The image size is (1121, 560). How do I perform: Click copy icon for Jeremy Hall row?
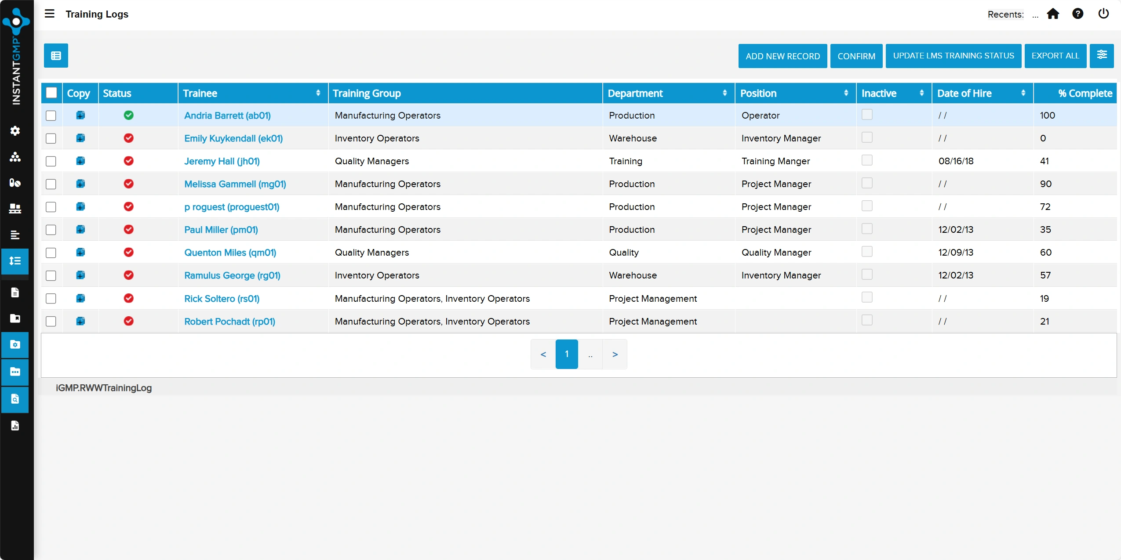point(80,161)
